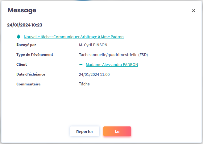203x144 pixels.
Task: Click the bell notification icon
Action: pyautogui.click(x=19, y=37)
